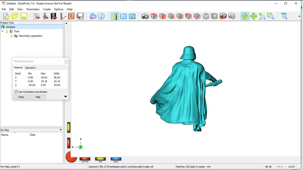This screenshot has width=303, height=170.
Task: Select the Geometry operation tree item
Action: pos(31,36)
